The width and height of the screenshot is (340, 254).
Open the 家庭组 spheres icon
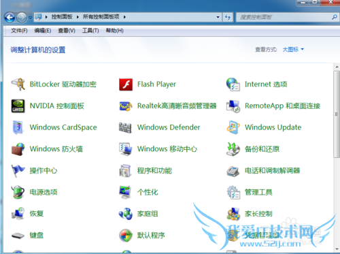tap(126, 214)
